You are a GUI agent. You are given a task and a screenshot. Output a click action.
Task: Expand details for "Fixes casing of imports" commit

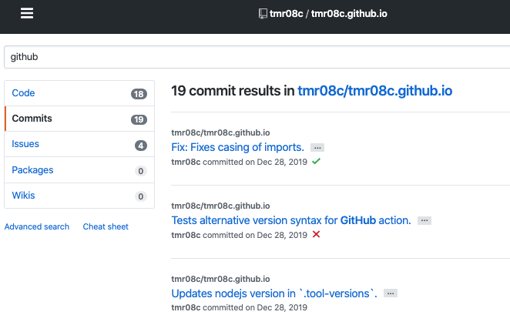pyautogui.click(x=317, y=148)
